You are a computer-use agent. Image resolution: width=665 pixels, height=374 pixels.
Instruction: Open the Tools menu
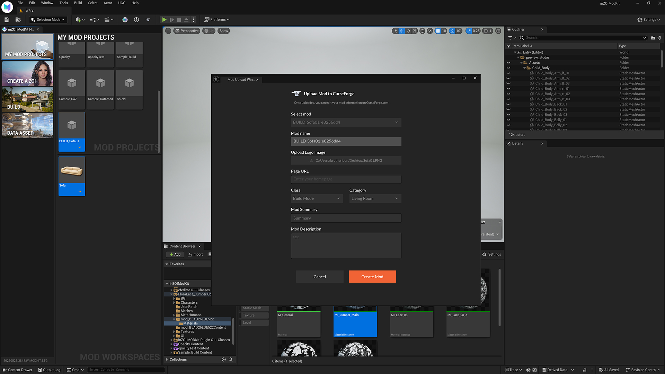coord(63,3)
